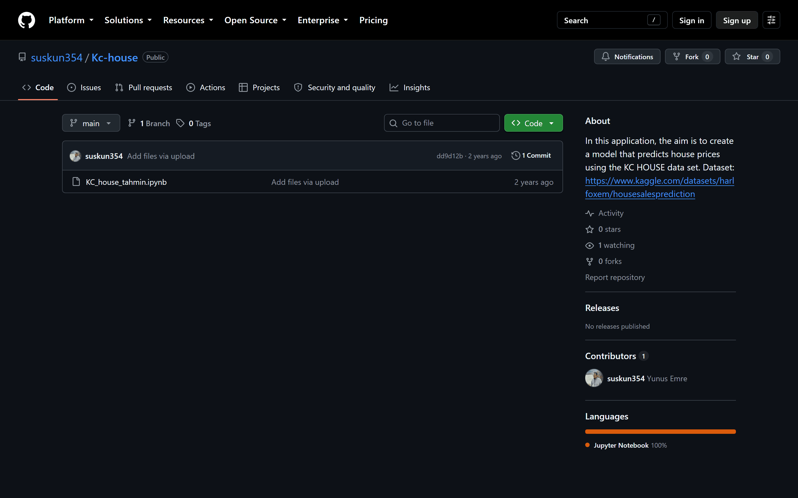This screenshot has width=798, height=498.
Task: Click the fork icon beside 0 forks
Action: coord(590,261)
